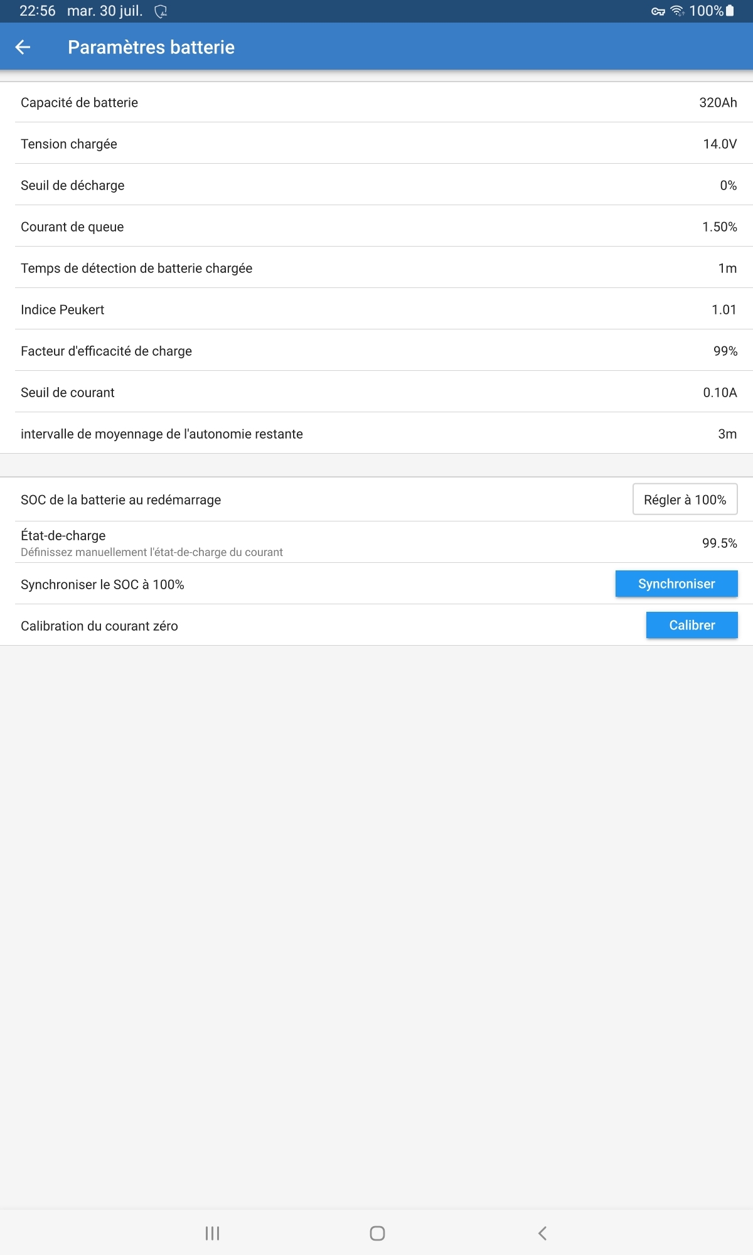Tap the Wi-Fi status icon

tap(677, 11)
